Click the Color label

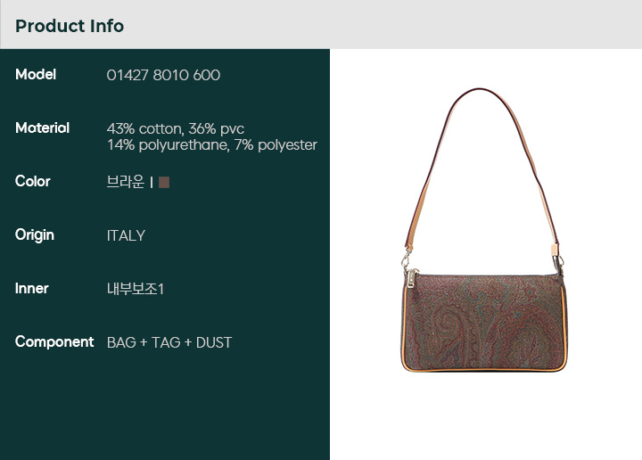pos(33,181)
